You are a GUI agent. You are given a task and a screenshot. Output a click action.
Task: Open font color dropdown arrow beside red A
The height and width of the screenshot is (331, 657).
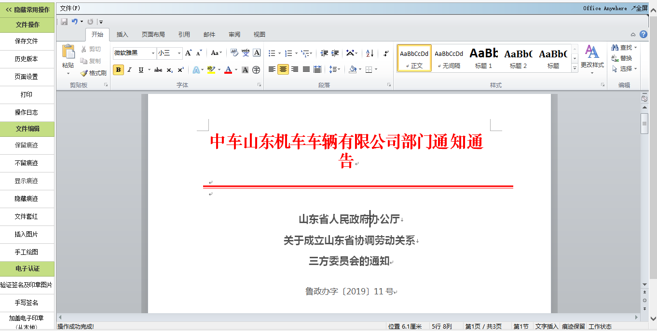tap(236, 70)
